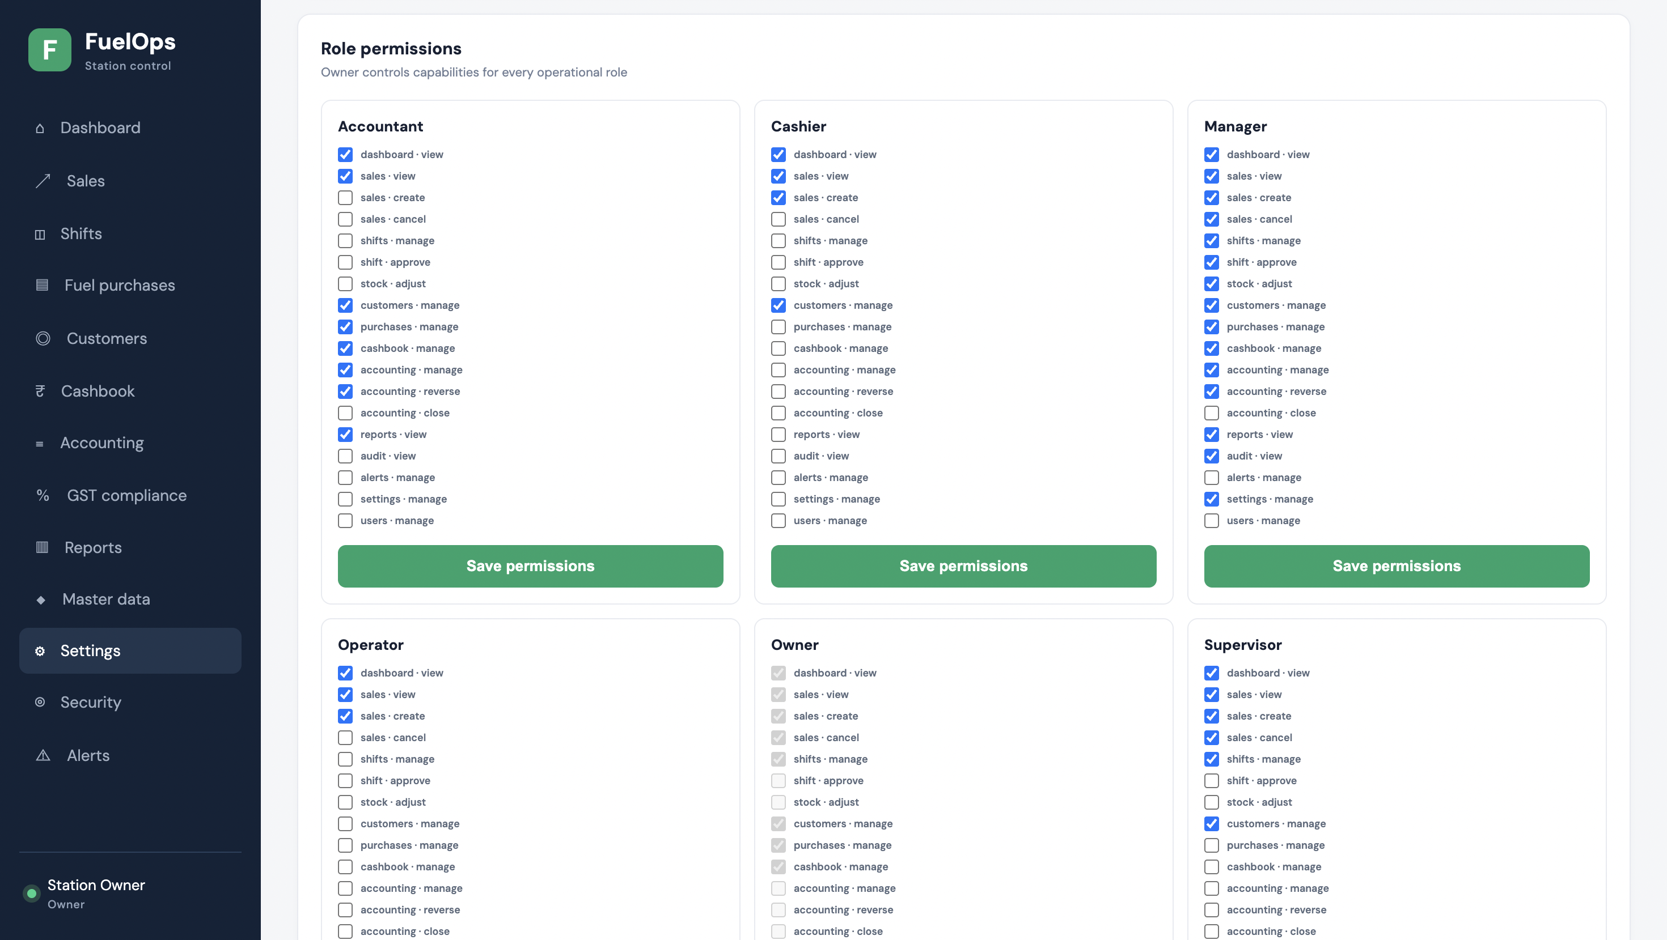Tick shifts manage for Operator
The width and height of the screenshot is (1667, 940).
pyautogui.click(x=345, y=759)
